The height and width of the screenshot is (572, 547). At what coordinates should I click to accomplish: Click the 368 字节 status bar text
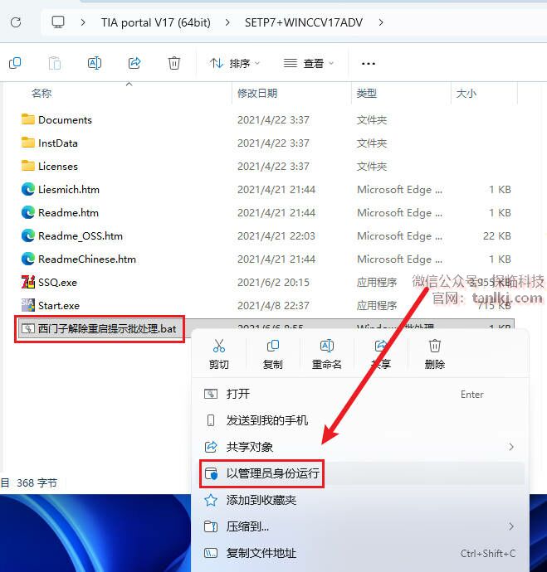pyautogui.click(x=37, y=483)
